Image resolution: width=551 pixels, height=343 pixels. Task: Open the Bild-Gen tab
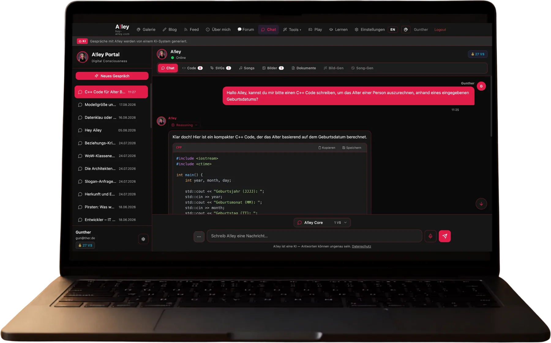point(333,68)
